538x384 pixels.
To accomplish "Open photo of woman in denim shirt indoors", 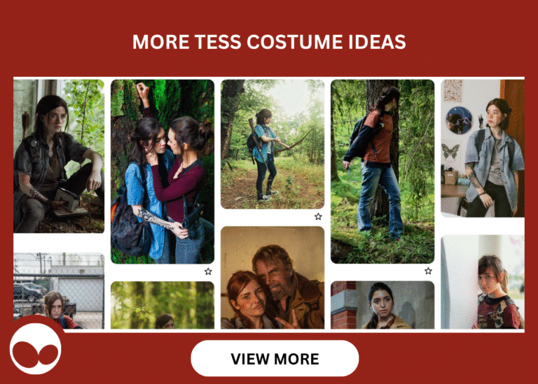I will pos(483,148).
